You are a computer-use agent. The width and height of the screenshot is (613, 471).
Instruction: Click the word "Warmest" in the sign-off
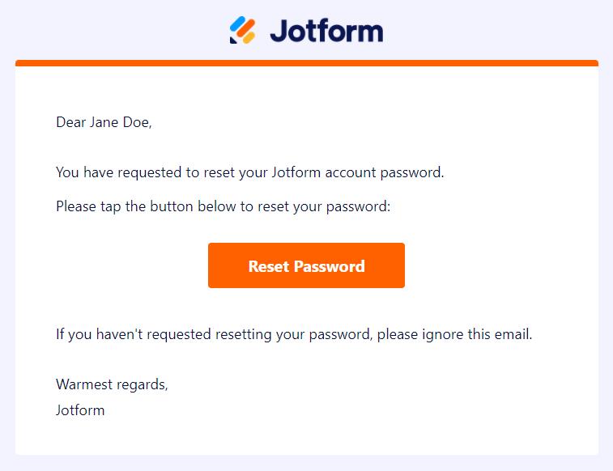pos(83,384)
